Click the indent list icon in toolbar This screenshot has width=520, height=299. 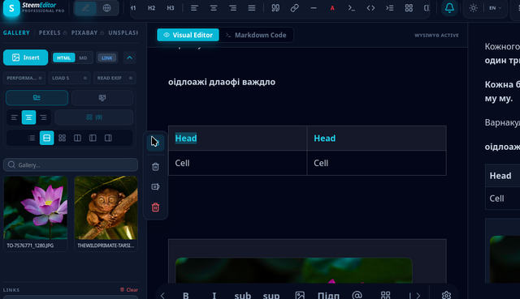click(390, 8)
